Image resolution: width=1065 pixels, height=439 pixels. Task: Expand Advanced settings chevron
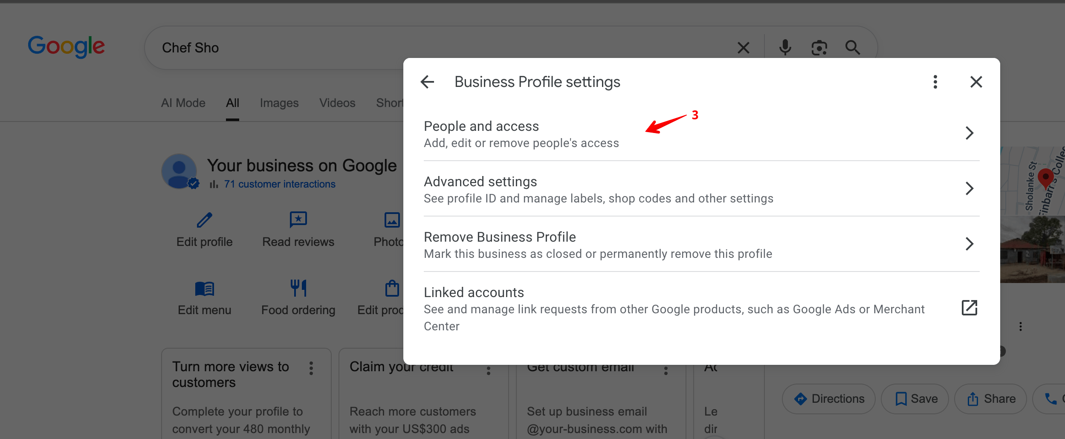(969, 188)
